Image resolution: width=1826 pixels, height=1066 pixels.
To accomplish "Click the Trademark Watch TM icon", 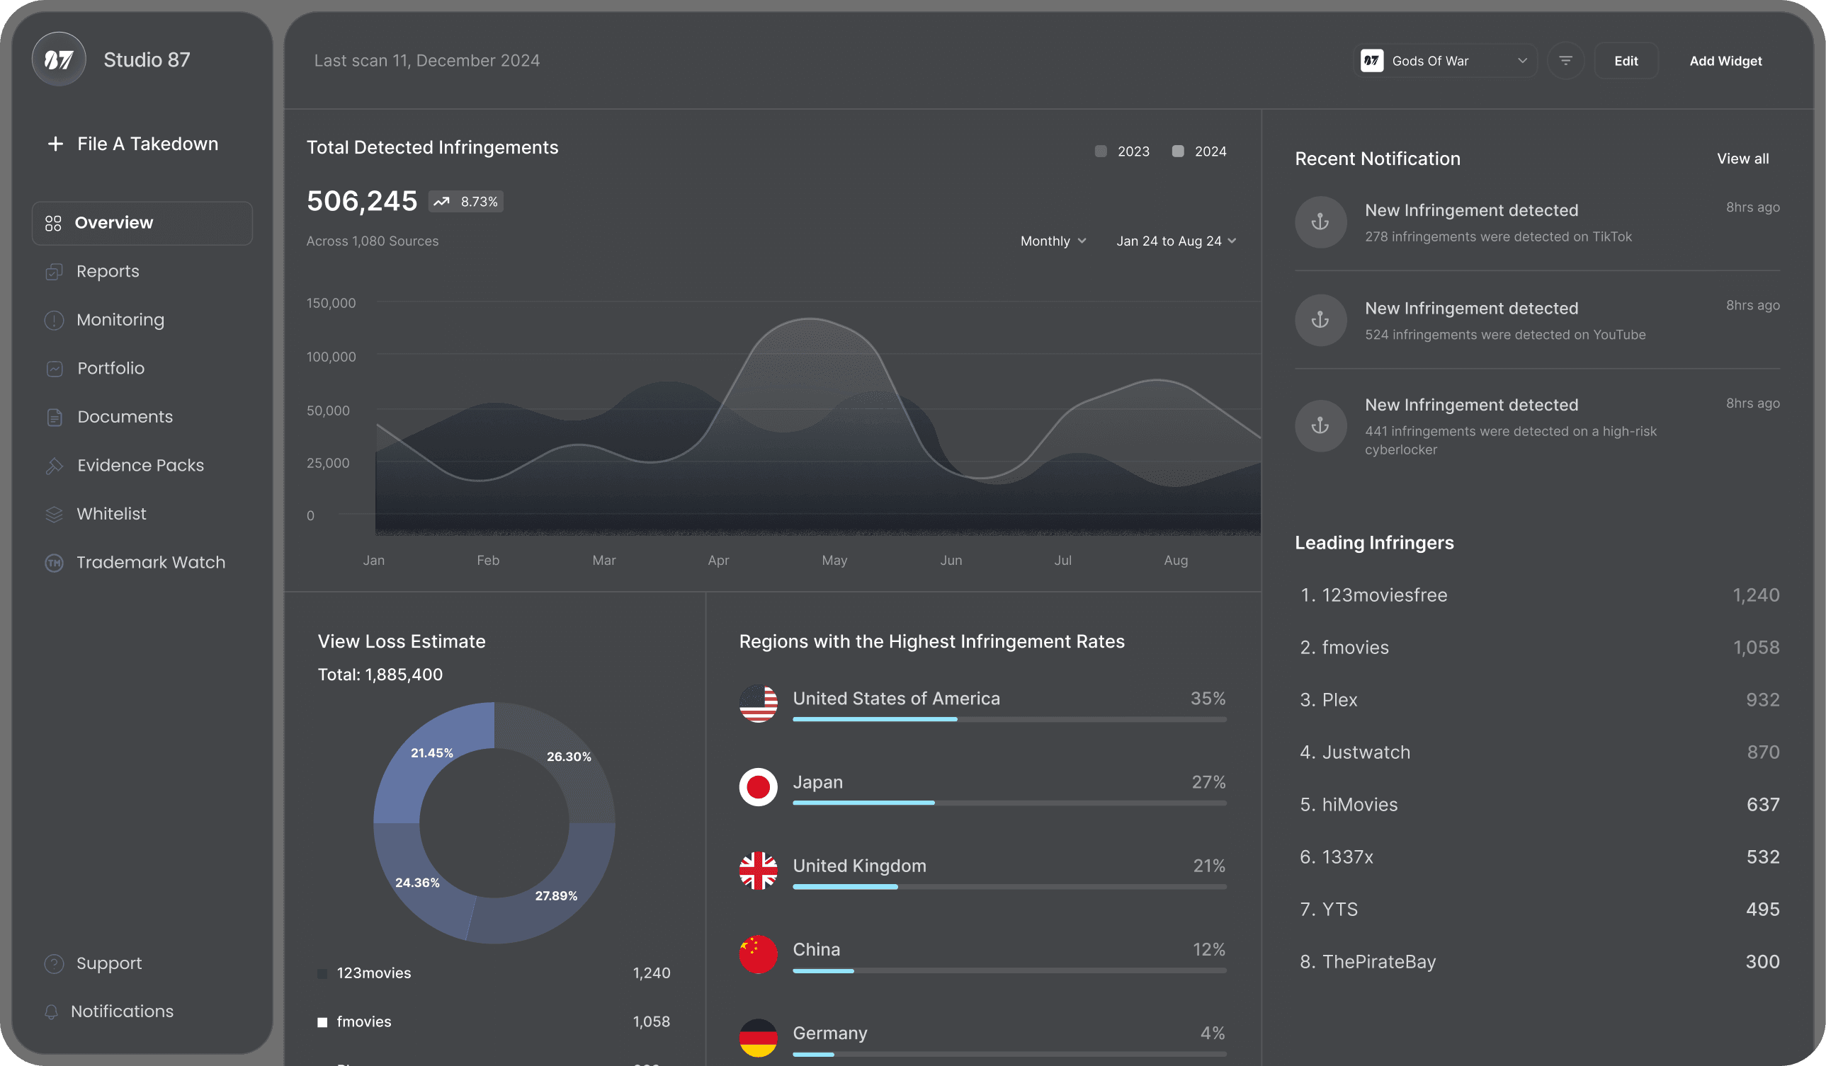I will coord(55,563).
